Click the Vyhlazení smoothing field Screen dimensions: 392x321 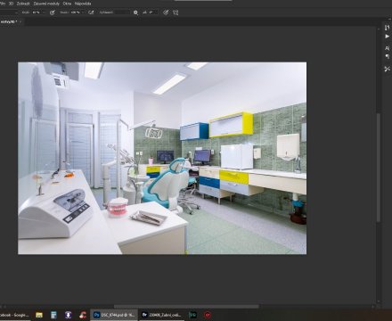(x=121, y=12)
